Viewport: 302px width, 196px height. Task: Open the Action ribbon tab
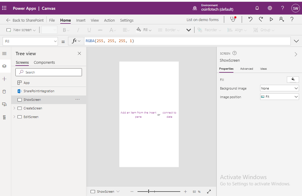(109, 20)
